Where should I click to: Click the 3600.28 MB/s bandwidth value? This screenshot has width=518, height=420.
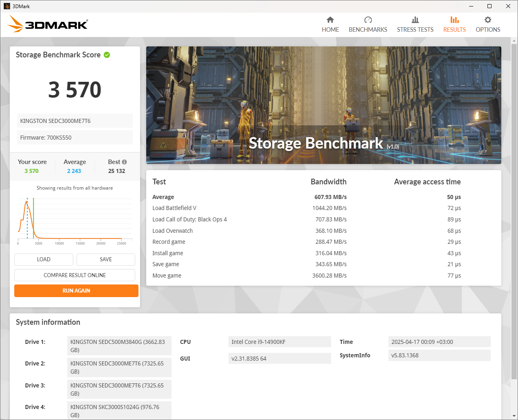(x=329, y=276)
